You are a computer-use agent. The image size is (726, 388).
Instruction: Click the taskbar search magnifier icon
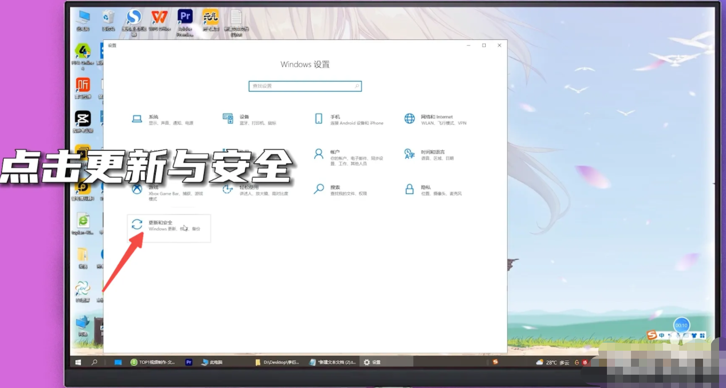coord(94,362)
